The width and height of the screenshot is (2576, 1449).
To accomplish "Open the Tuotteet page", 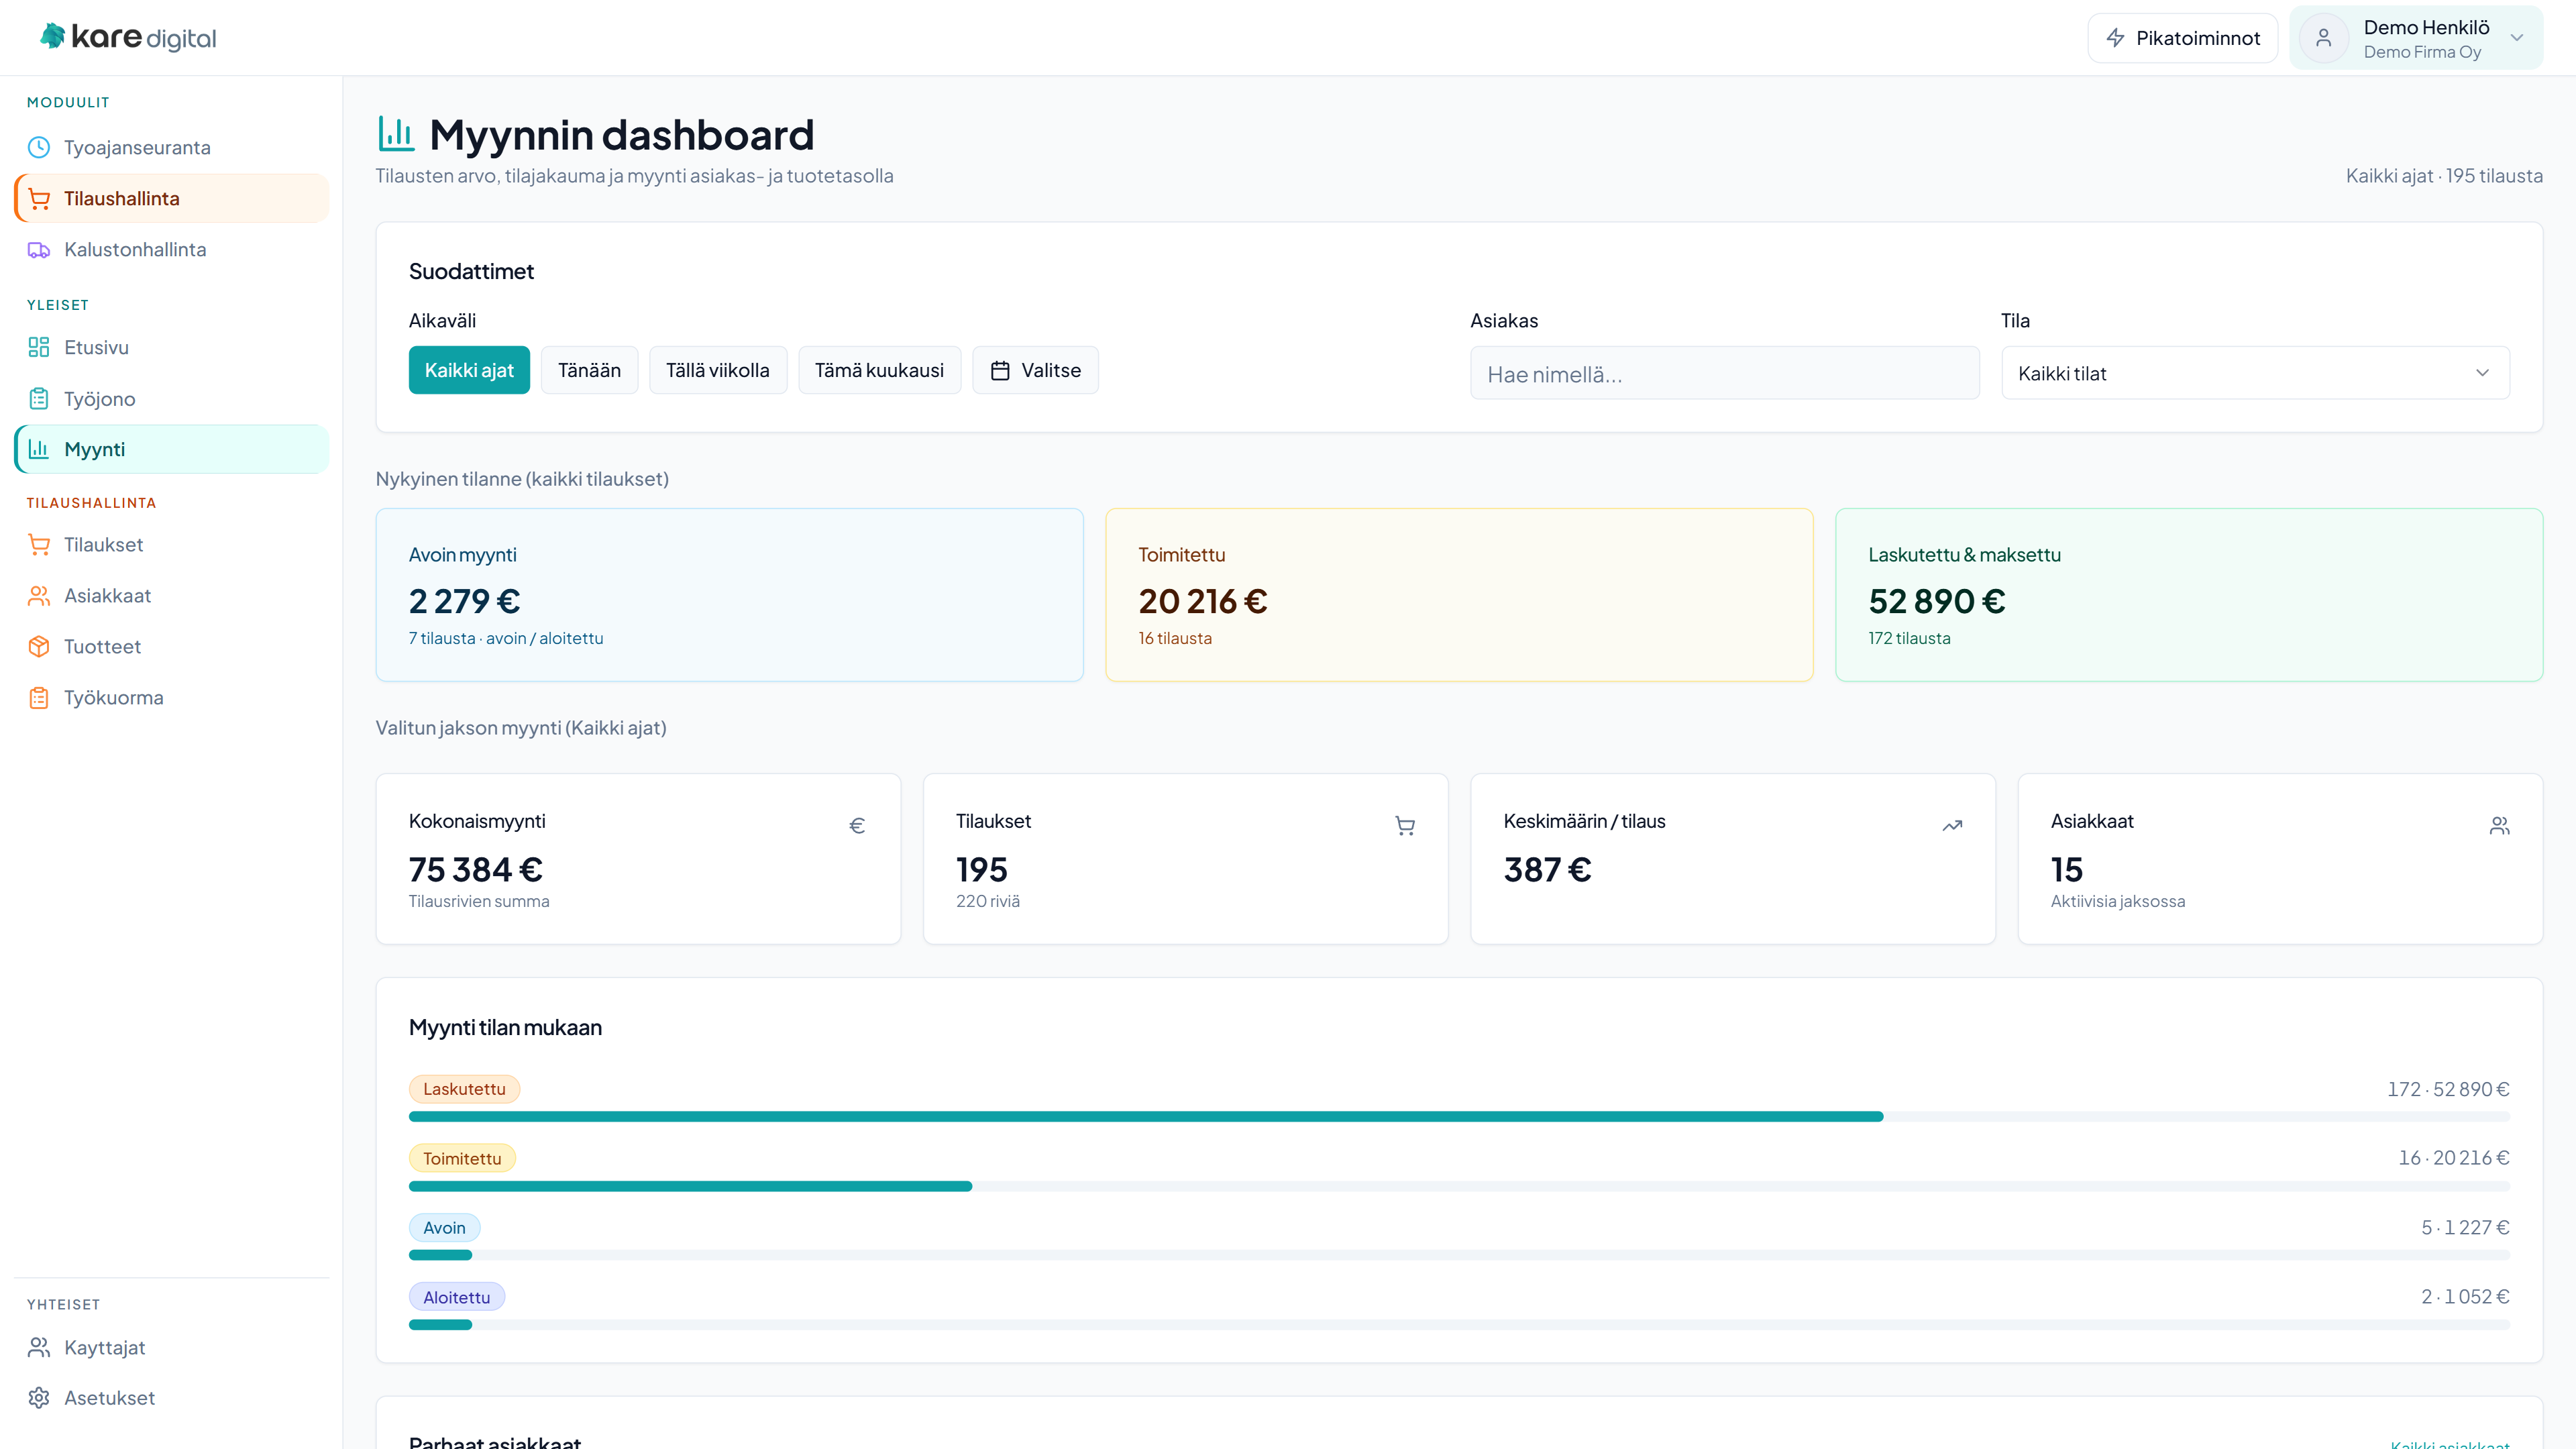I will 172,647.
